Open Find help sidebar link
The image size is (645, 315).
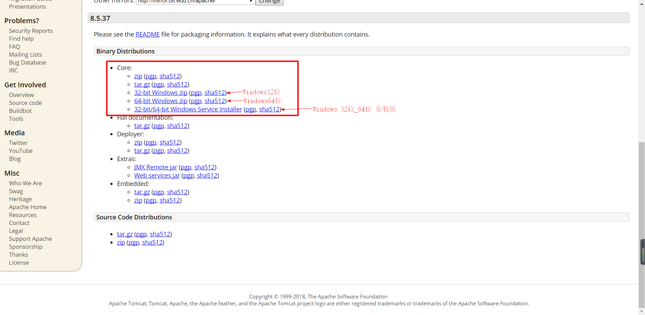coord(21,39)
